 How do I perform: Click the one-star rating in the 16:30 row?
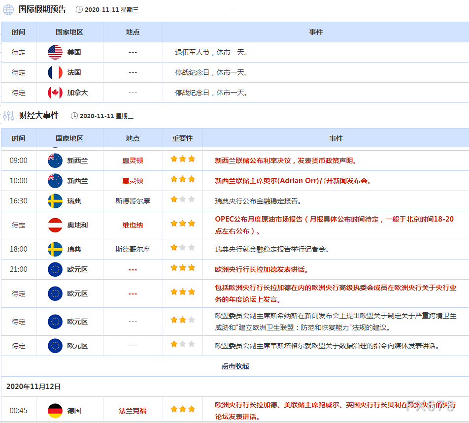click(183, 199)
